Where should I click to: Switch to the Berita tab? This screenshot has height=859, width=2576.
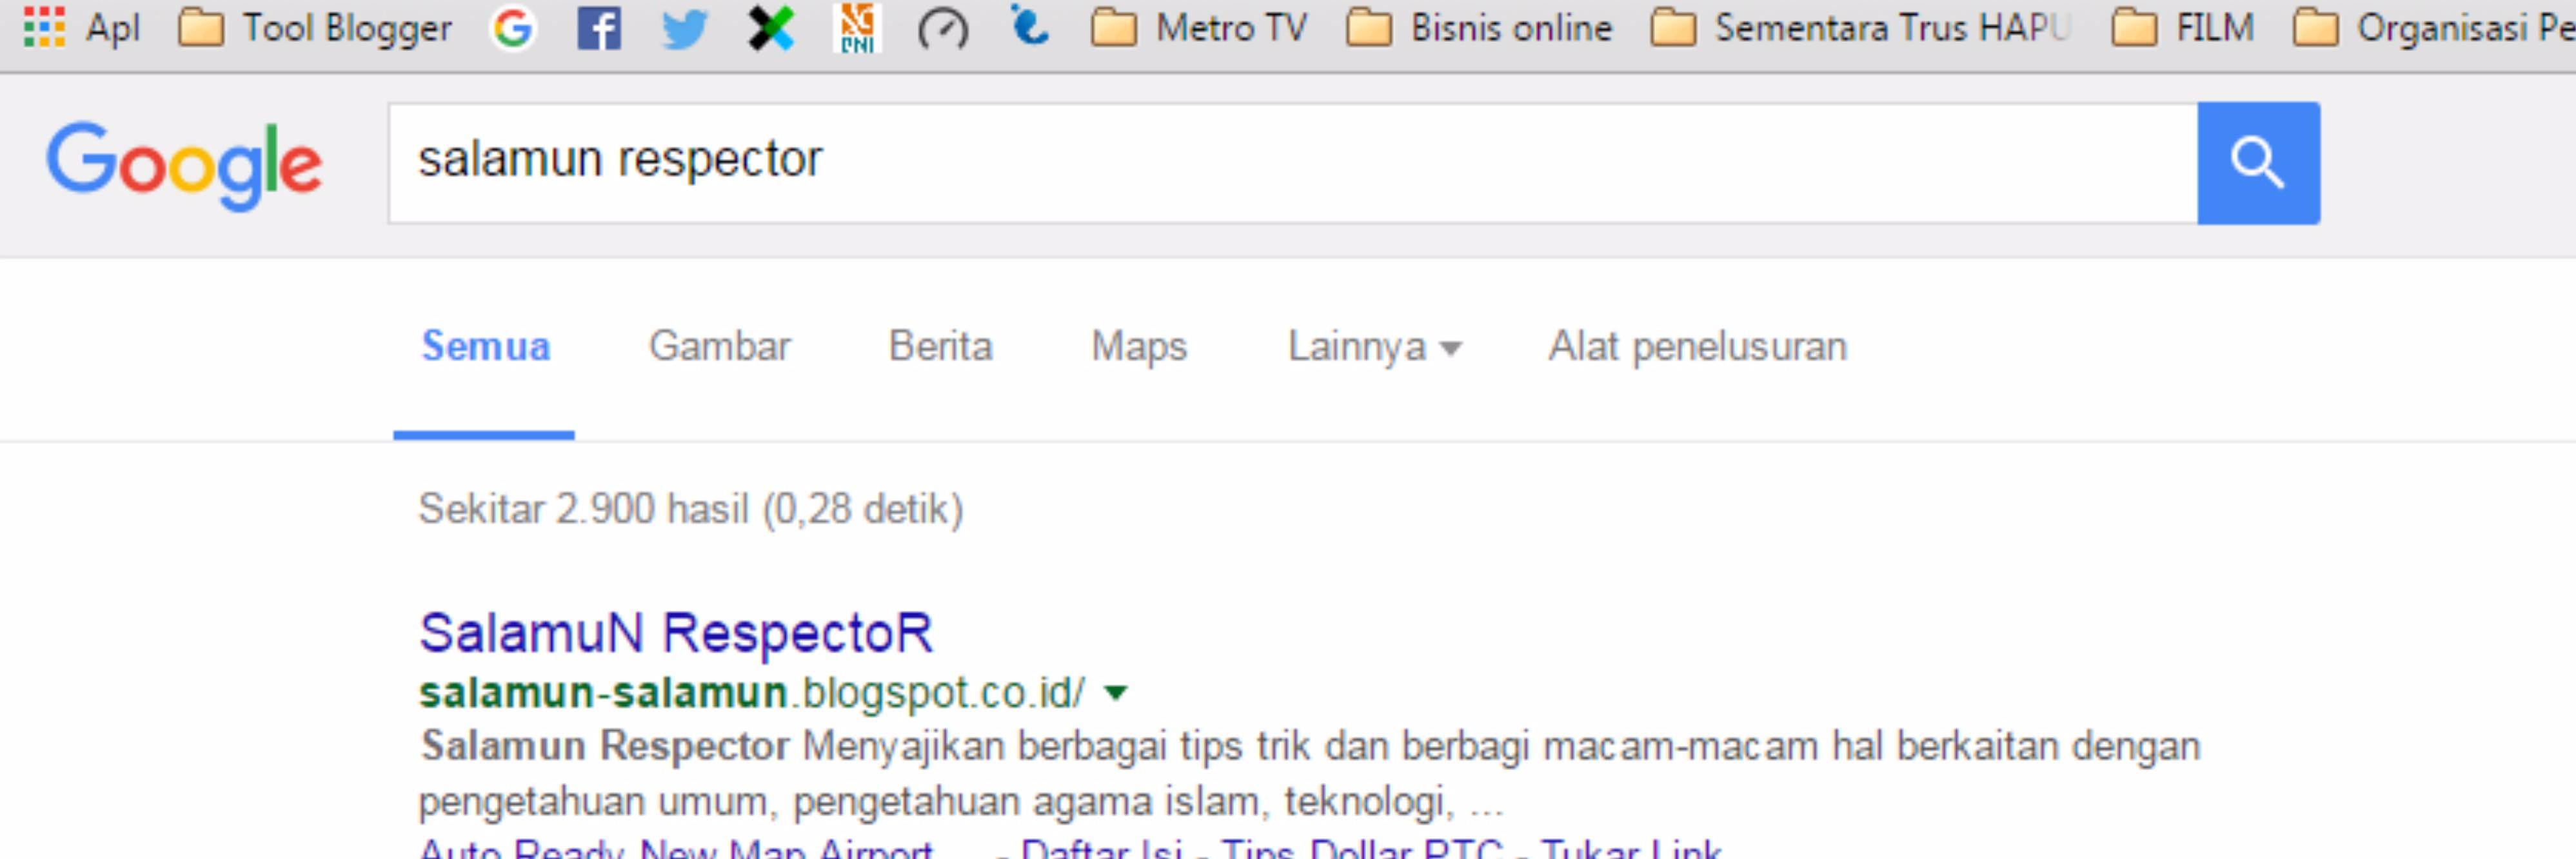(x=940, y=347)
